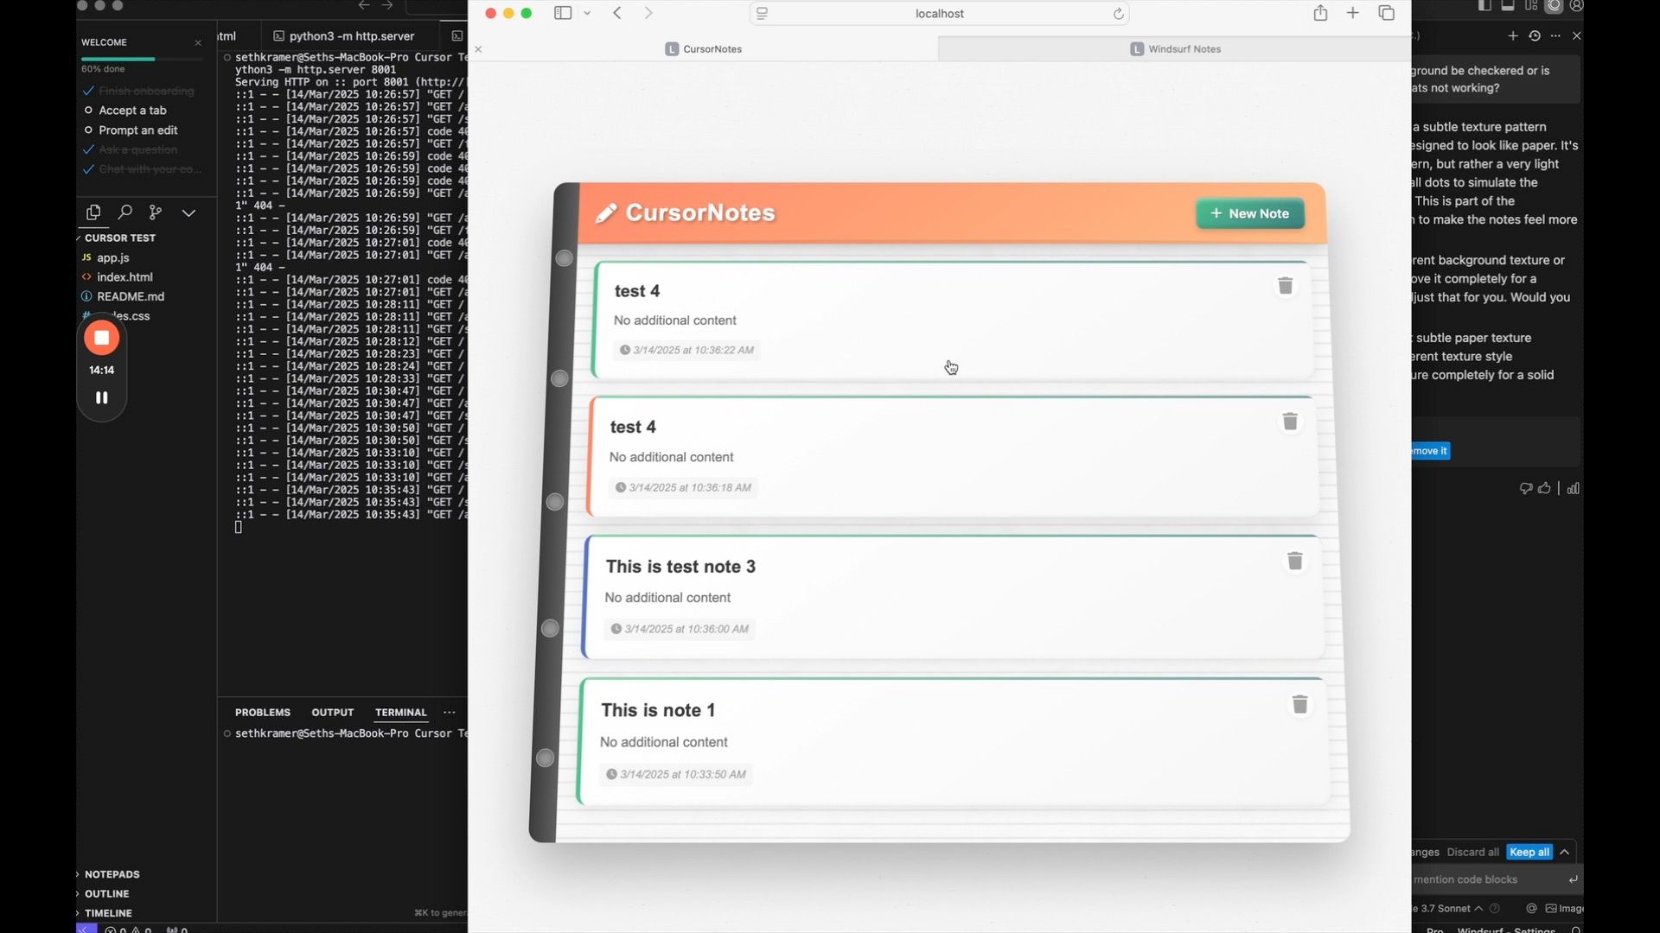This screenshot has width=1660, height=933.
Task: Delete the 'This is test note 3' note
Action: point(1294,562)
